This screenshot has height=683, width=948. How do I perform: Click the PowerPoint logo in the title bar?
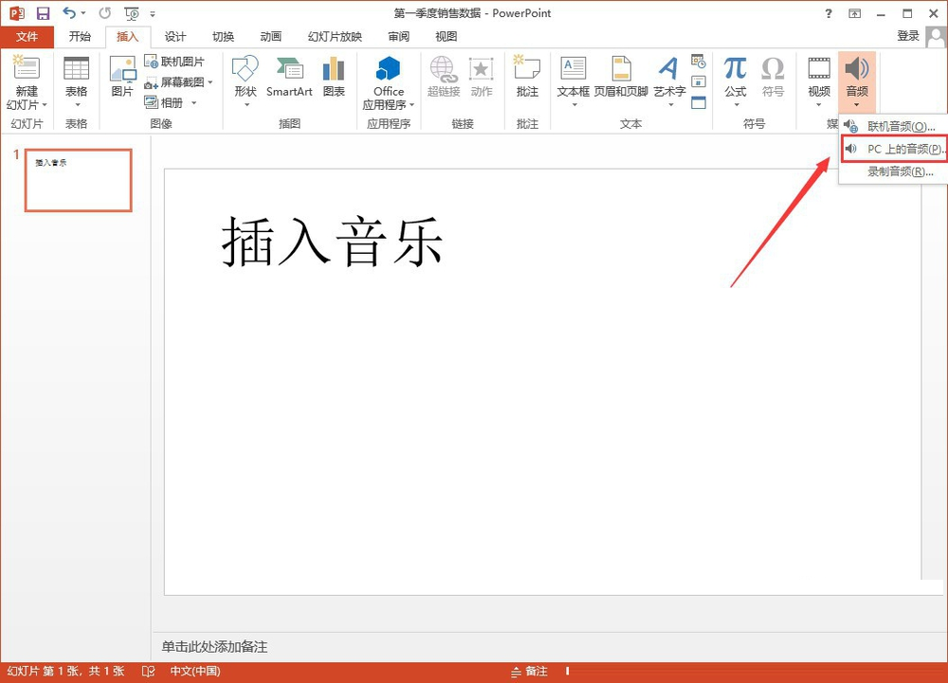pos(17,12)
